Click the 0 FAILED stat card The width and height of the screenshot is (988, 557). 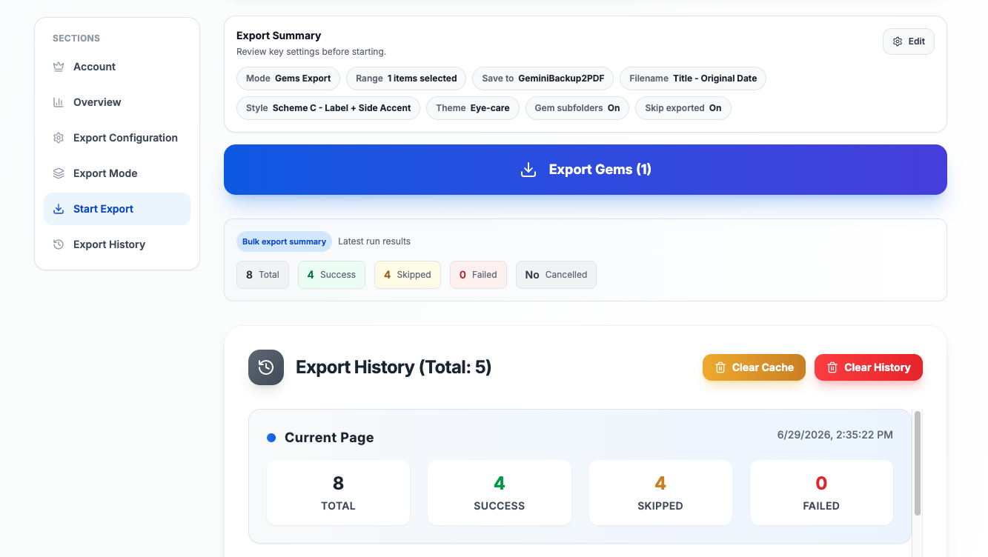pyautogui.click(x=821, y=493)
